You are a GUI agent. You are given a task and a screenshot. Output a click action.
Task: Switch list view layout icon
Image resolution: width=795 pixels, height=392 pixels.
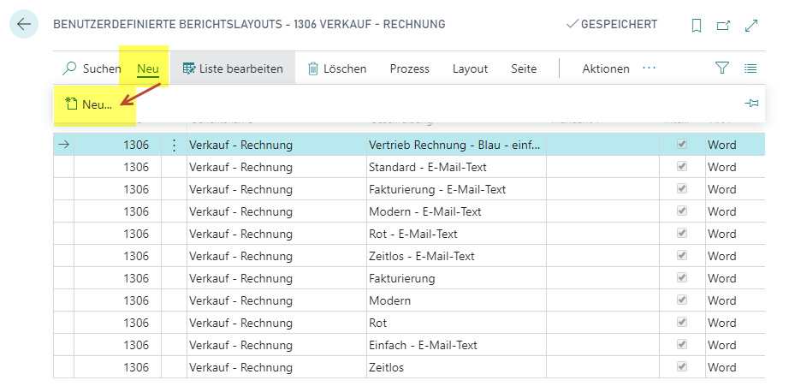click(751, 68)
